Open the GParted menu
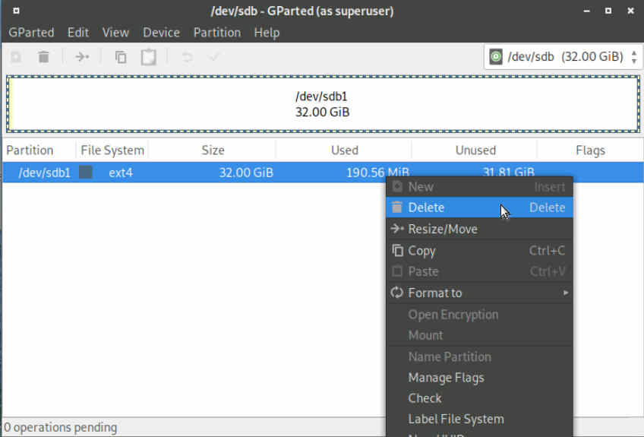 pos(31,33)
